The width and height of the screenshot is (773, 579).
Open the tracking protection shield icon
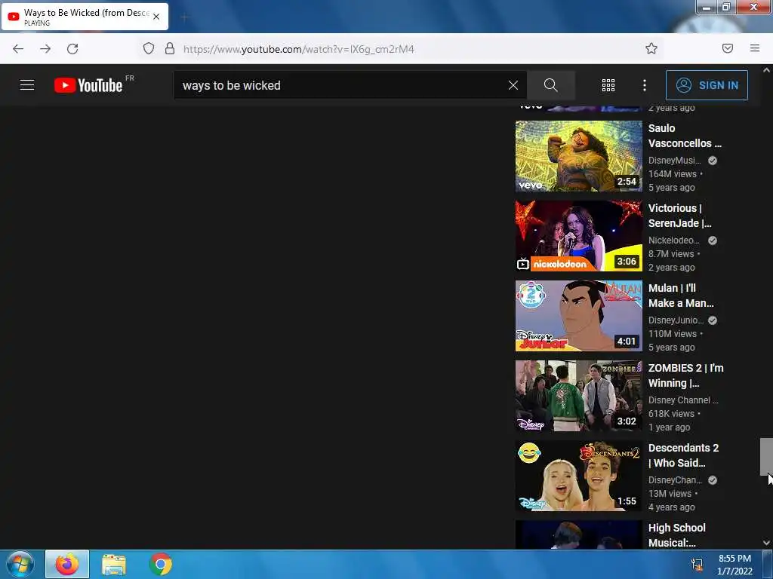(x=149, y=49)
